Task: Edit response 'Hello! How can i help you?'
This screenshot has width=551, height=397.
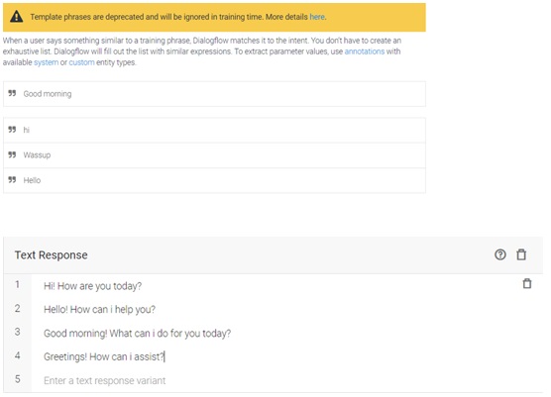Action: click(99, 310)
